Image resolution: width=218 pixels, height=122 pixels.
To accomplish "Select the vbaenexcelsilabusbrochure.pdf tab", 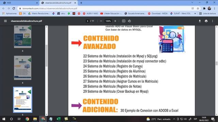I will point(58,3).
